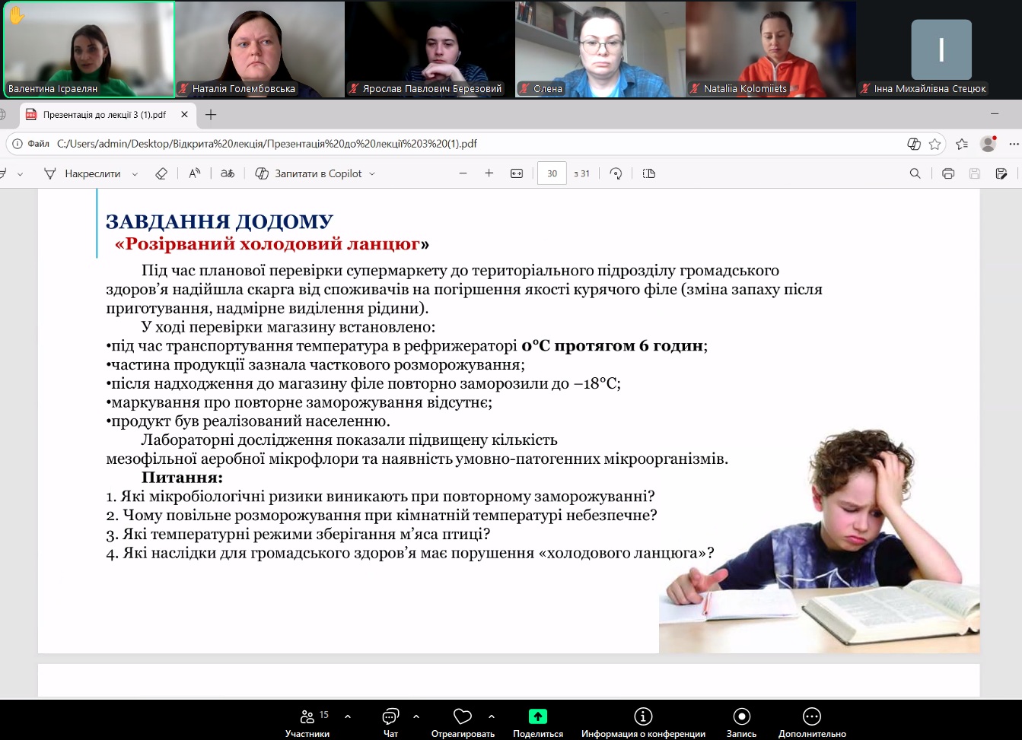The width and height of the screenshot is (1022, 740).
Task: Click the green Поделиться share screen button
Action: coord(538,723)
